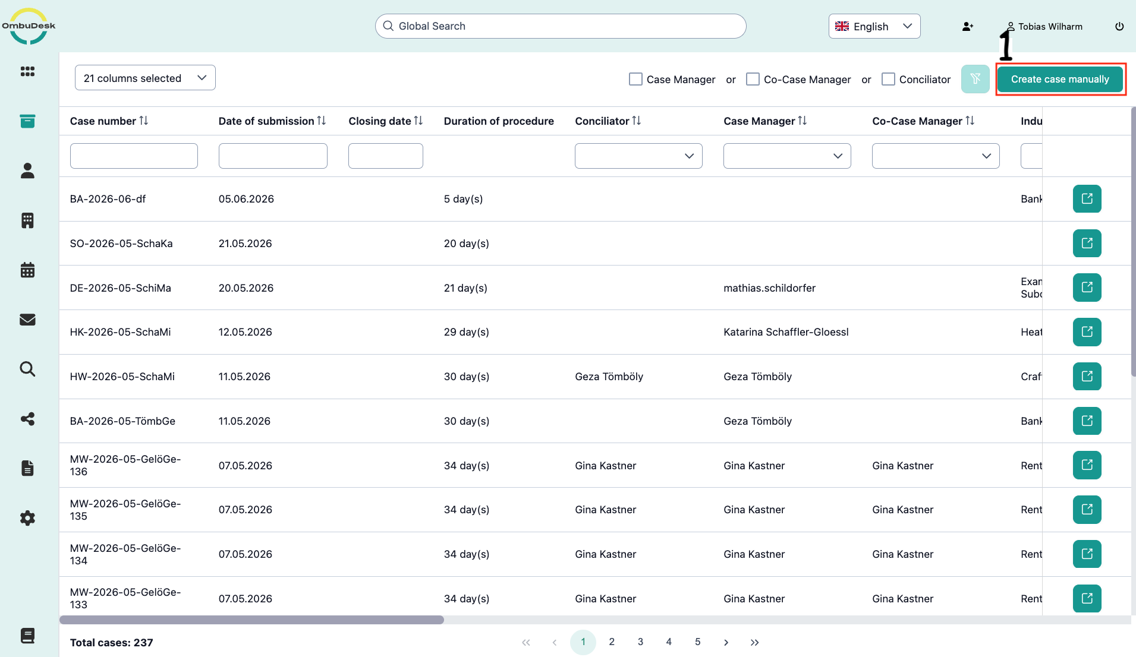Open the calendar icon in sidebar
This screenshot has width=1136, height=657.
[x=27, y=270]
